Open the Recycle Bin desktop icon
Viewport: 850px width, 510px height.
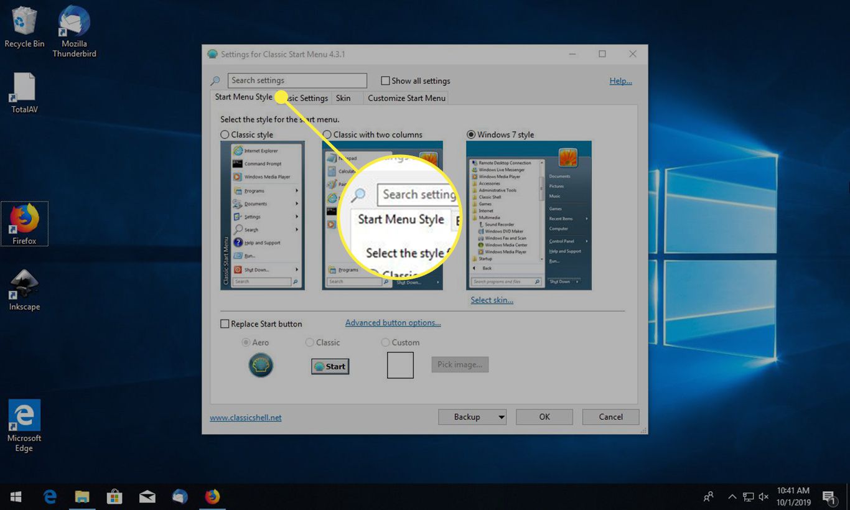[24, 27]
